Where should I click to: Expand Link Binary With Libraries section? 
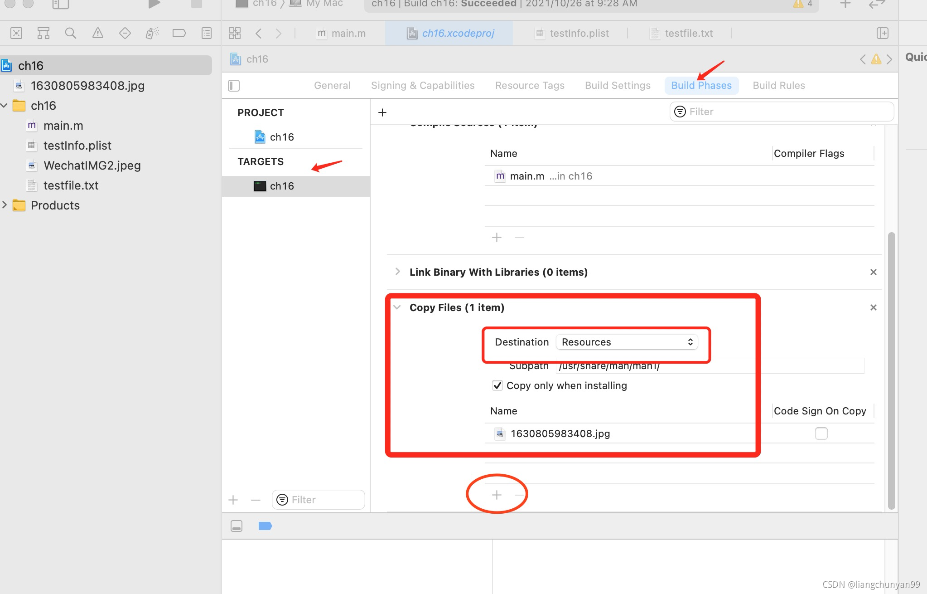(x=397, y=272)
